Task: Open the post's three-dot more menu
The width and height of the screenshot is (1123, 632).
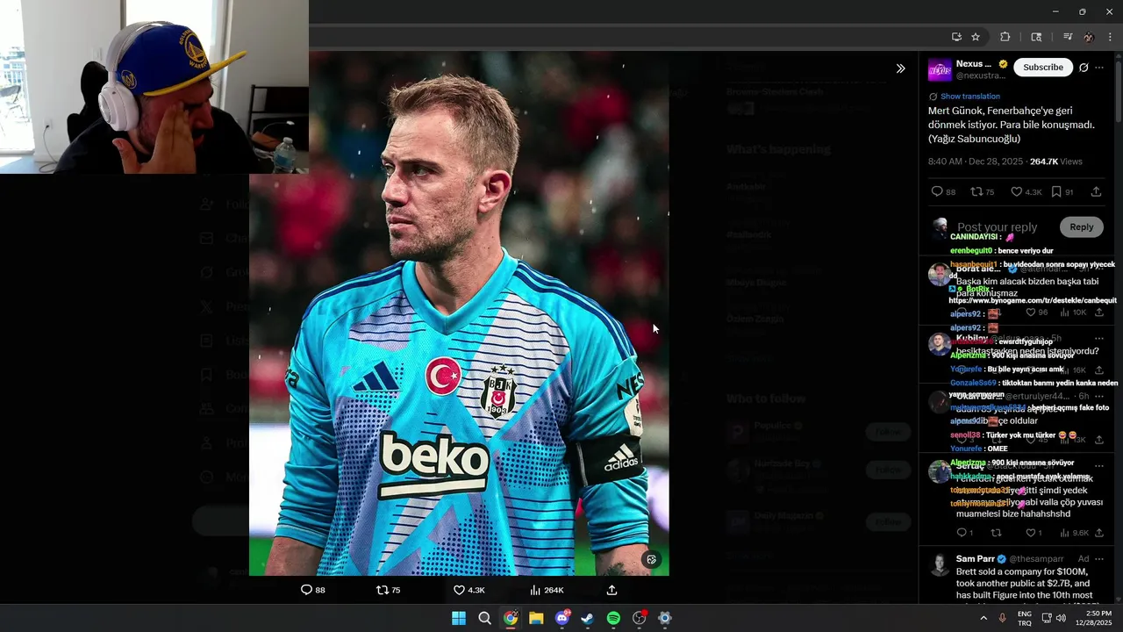Action: coord(1099,68)
